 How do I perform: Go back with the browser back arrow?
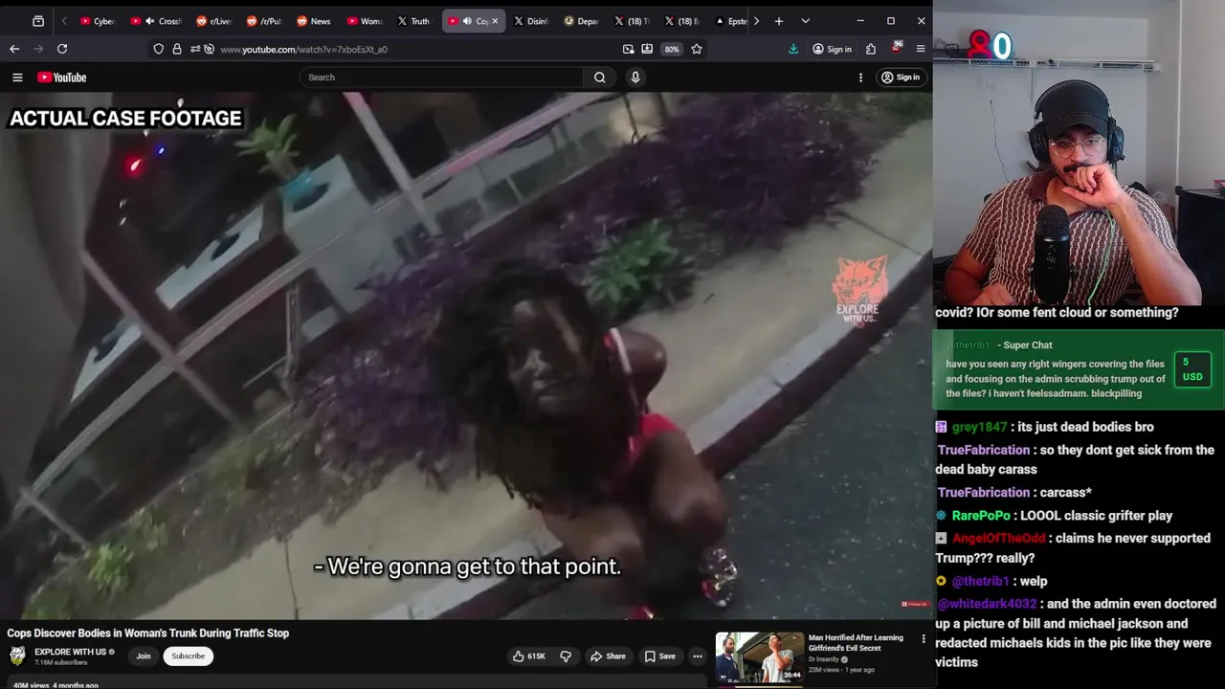pyautogui.click(x=14, y=49)
